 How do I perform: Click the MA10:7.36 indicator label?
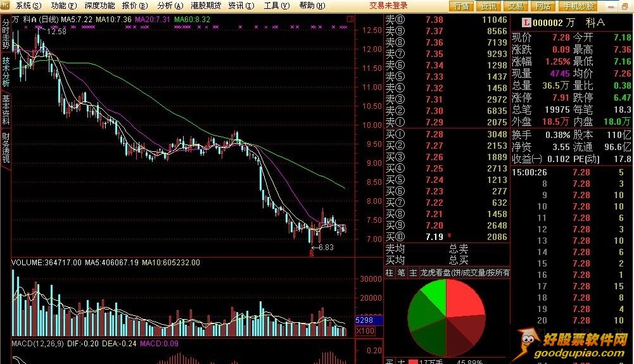[x=113, y=20]
